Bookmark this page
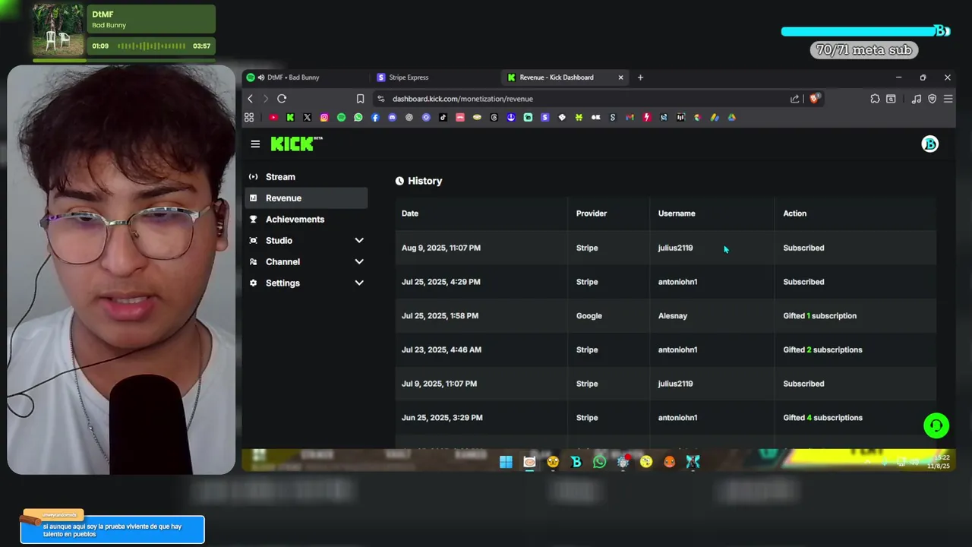The width and height of the screenshot is (972, 547). click(360, 99)
